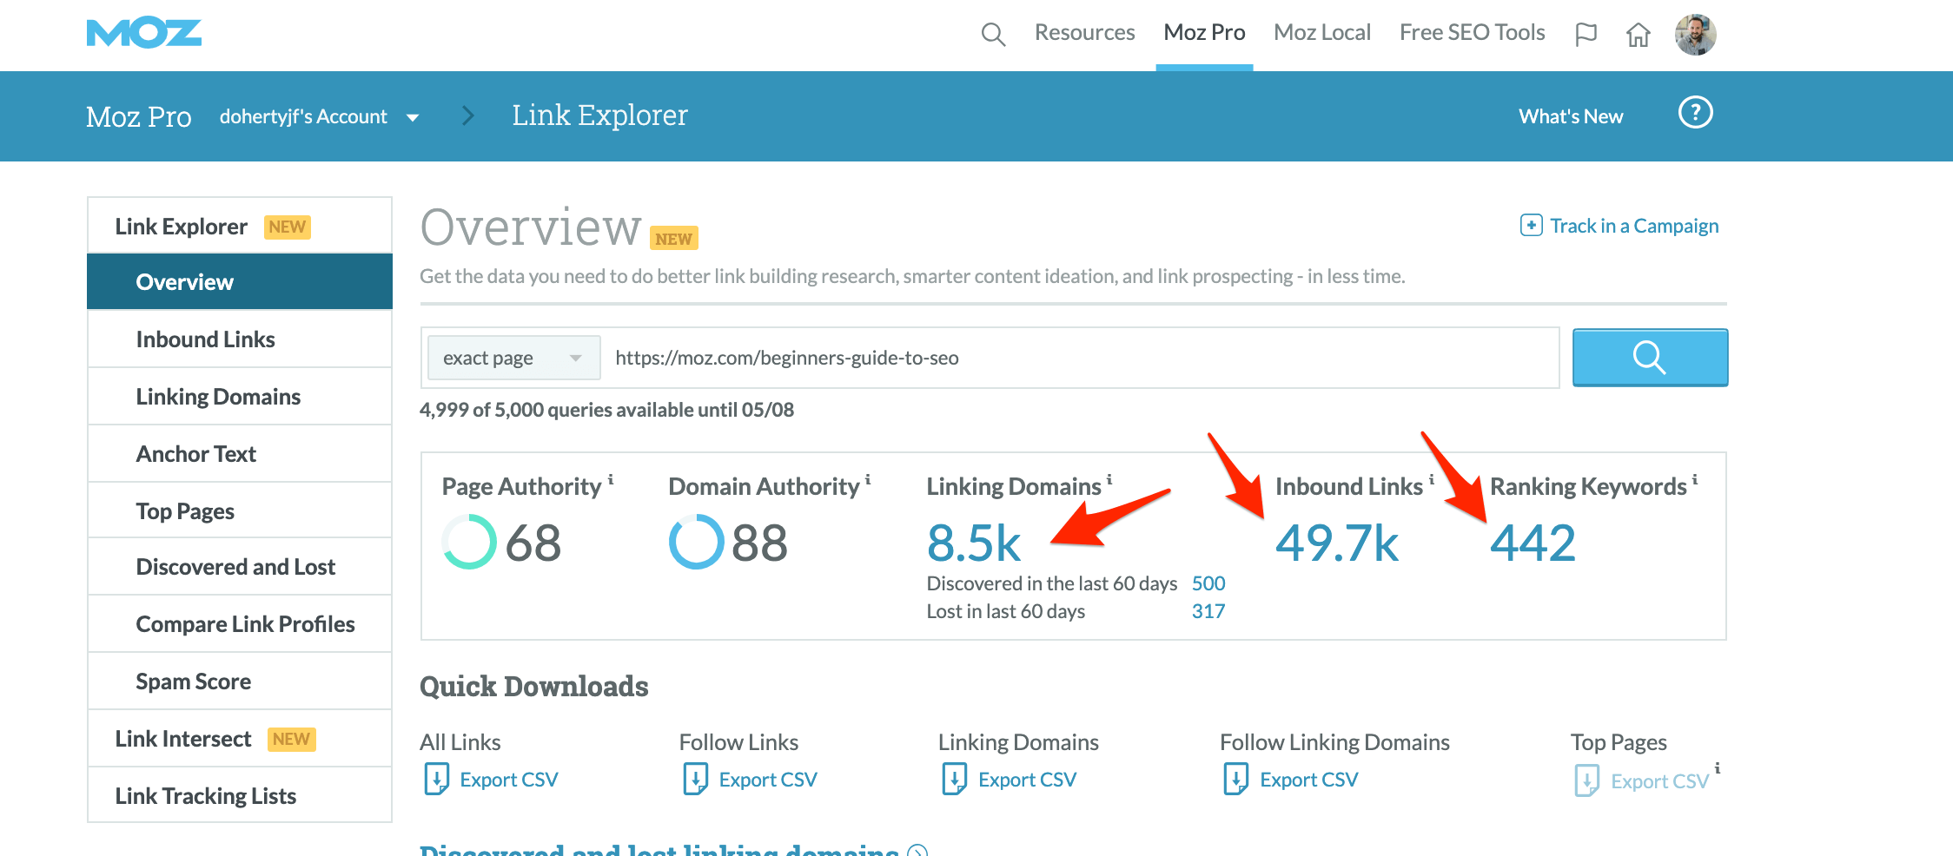
Task: Click the Ranking Keywords info icon
Action: [x=1695, y=479]
